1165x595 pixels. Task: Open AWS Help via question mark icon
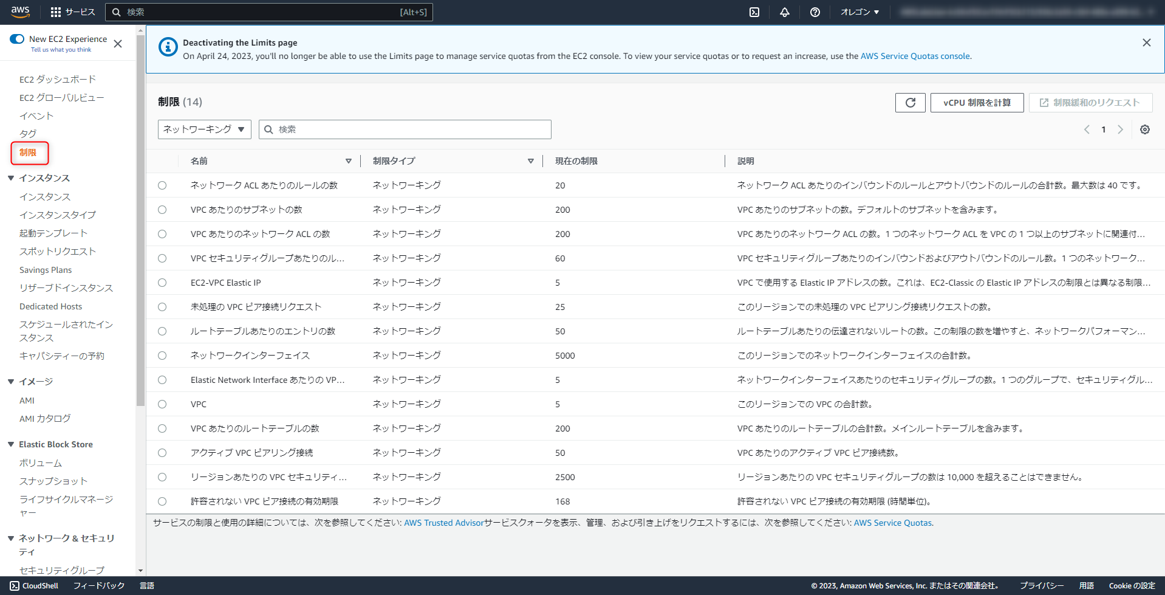(x=815, y=12)
